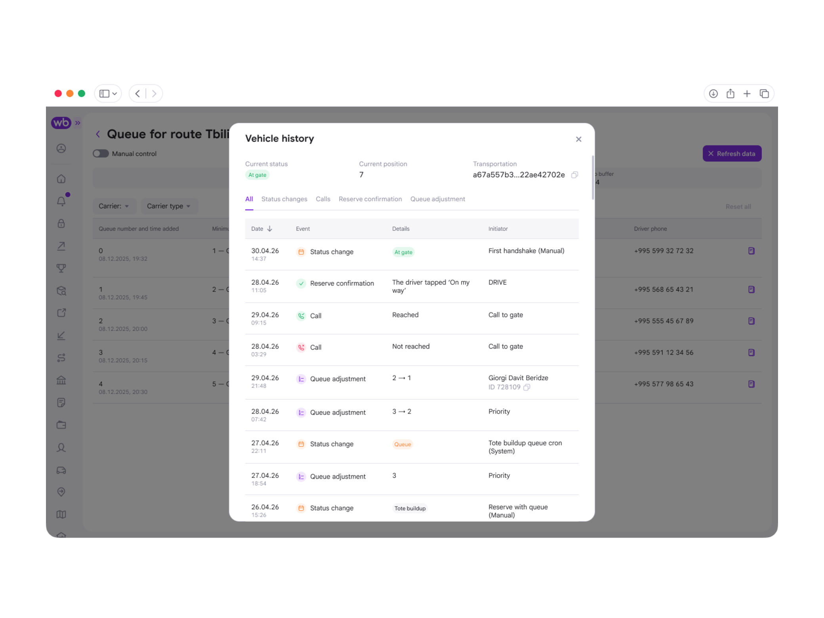Open the home icon in sidebar

61,179
